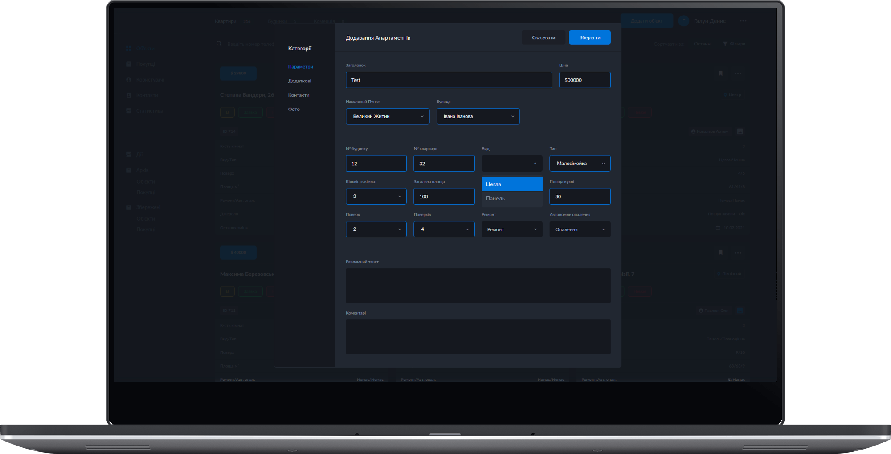This screenshot has width=891, height=454.
Task: Expand the Населений Пункт dropdown
Action: click(387, 116)
